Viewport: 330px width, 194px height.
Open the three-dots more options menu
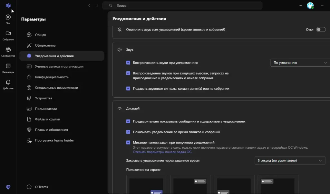[300, 5]
